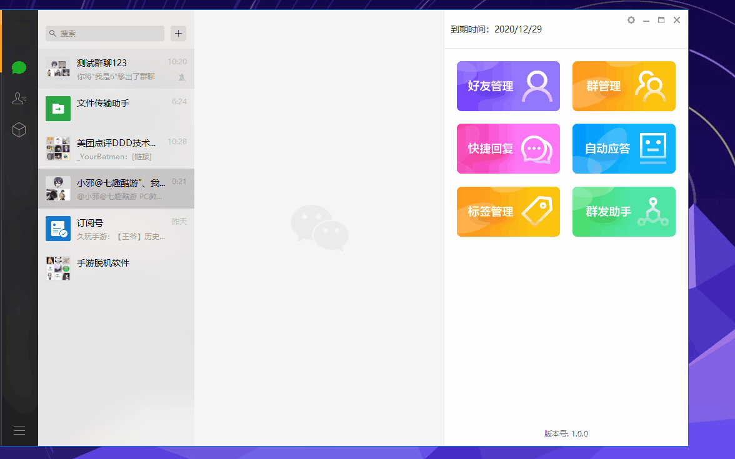The width and height of the screenshot is (735, 459).
Task: Click the search field
Action: click(x=105, y=33)
